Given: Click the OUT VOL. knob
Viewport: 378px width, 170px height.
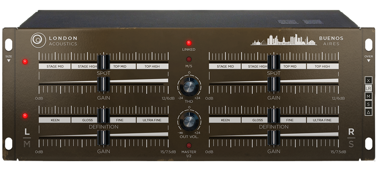Looking at the screenshot, I should (189, 121).
